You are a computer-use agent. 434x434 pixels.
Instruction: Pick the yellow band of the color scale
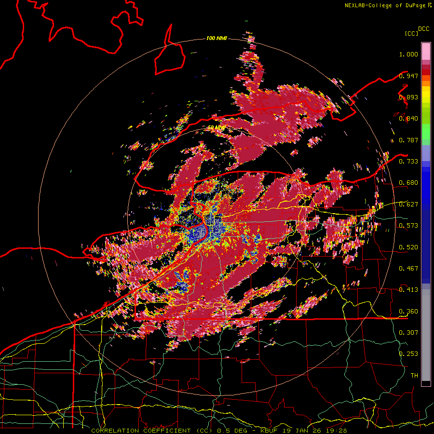pyautogui.click(x=426, y=95)
